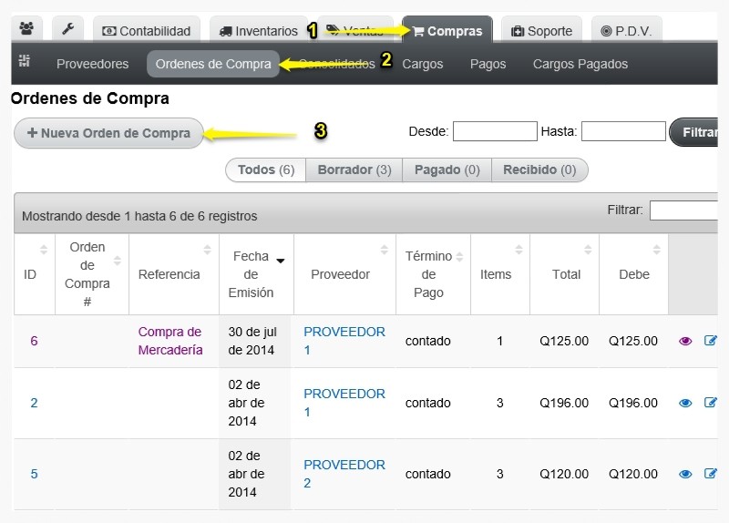Focus the Hasta date field
Viewport: 729px width, 523px height.
(x=623, y=131)
